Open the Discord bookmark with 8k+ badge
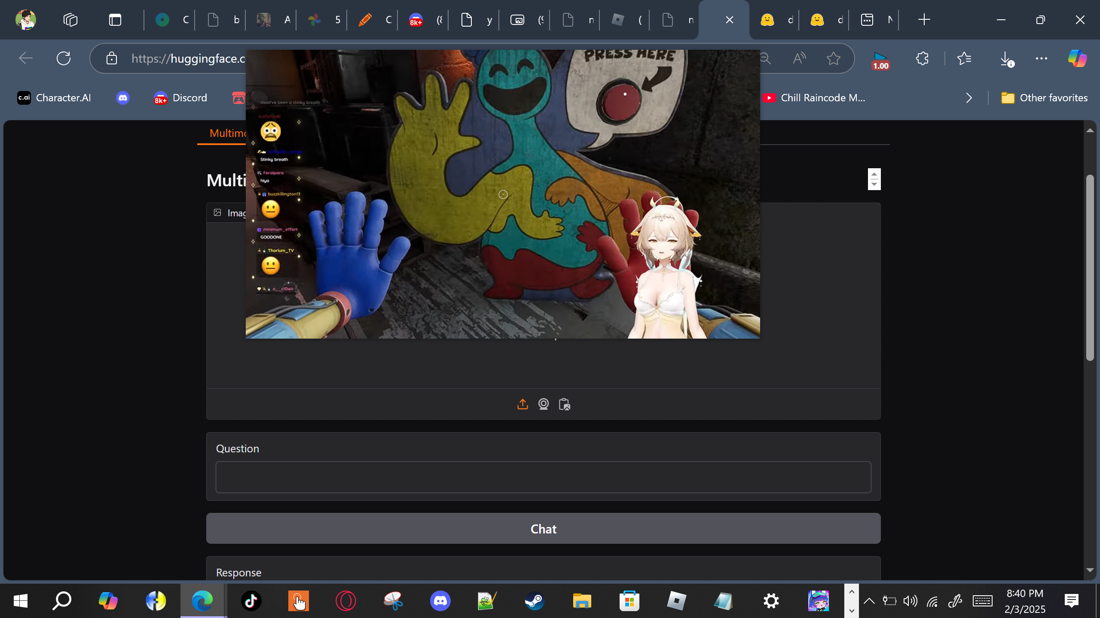Image resolution: width=1100 pixels, height=618 pixels. [180, 98]
